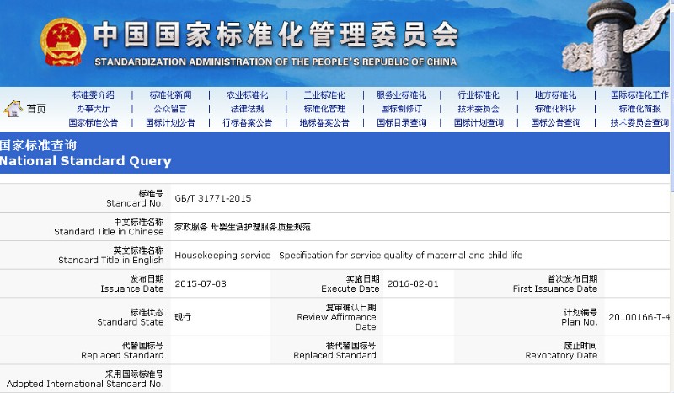Visit 技术委员会 link
The image size is (674, 393).
(x=479, y=109)
